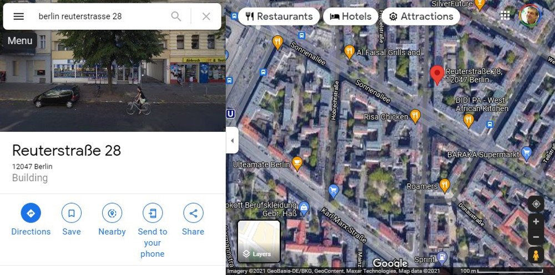Click Send to your phone icon
Viewport: 555px width, 275px height.
click(153, 213)
